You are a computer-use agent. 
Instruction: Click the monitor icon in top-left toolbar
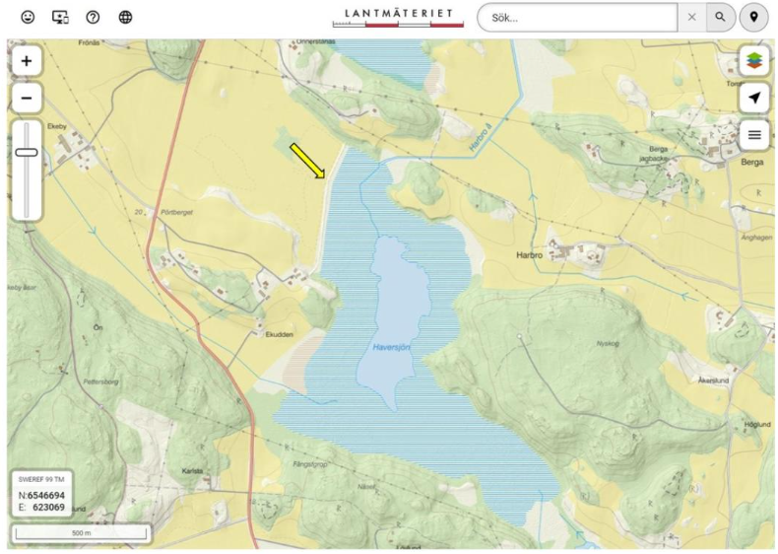(x=60, y=18)
